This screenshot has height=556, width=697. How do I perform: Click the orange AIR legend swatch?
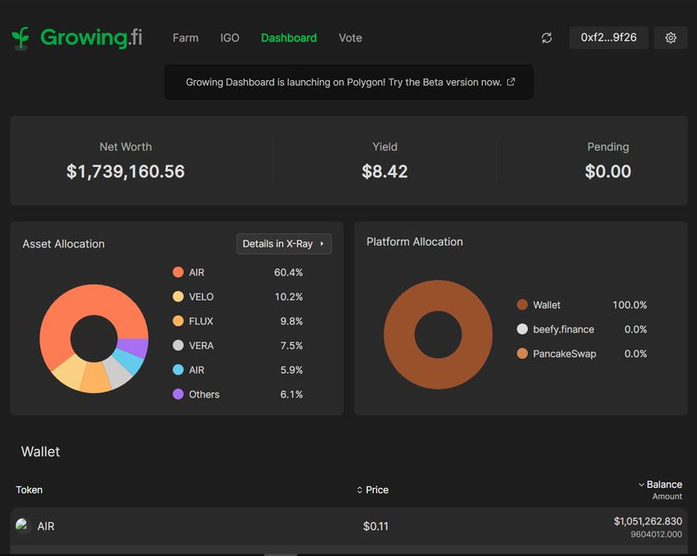coord(179,273)
